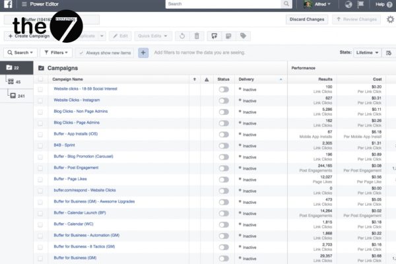The image size is (396, 264).
Task: Toggle status of Buffer - Calendar (WC)
Action: pos(224,224)
